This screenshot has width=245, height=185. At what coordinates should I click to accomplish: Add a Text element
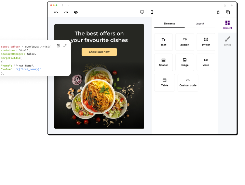[163, 42]
